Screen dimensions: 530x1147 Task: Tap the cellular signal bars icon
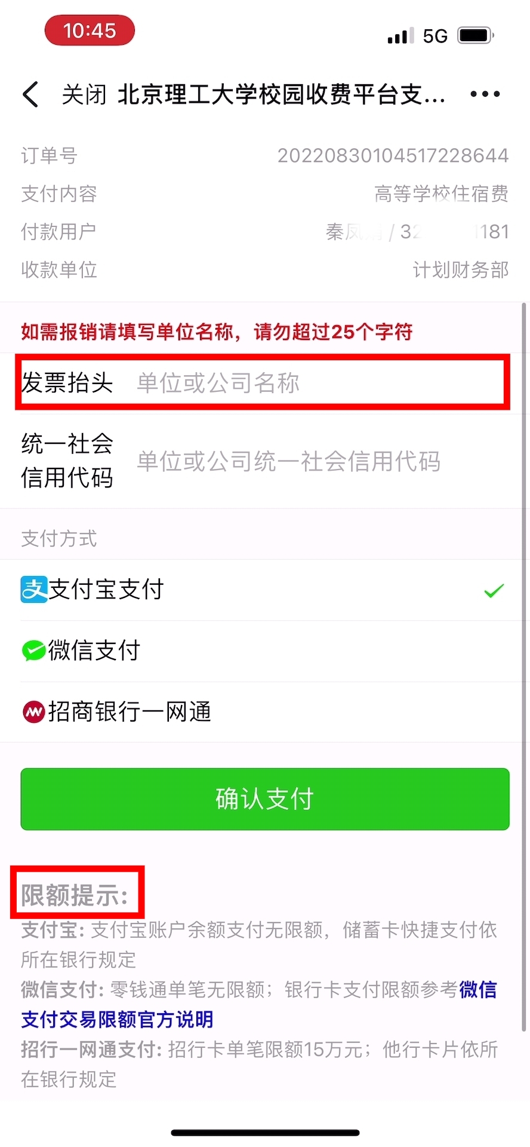pyautogui.click(x=400, y=36)
